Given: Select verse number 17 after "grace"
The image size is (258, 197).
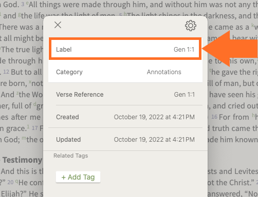Looking at the screenshot, I should 35,128.
